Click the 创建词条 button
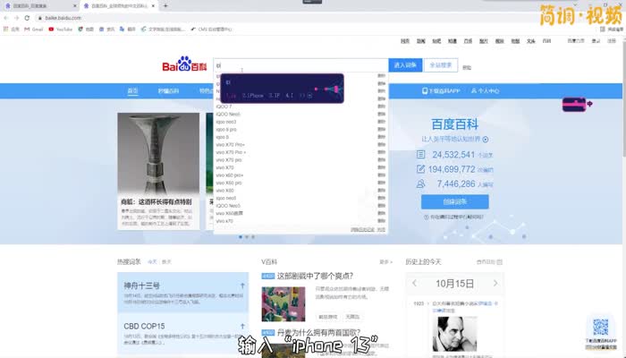Viewport: 626px width, 358px height. 454,201
